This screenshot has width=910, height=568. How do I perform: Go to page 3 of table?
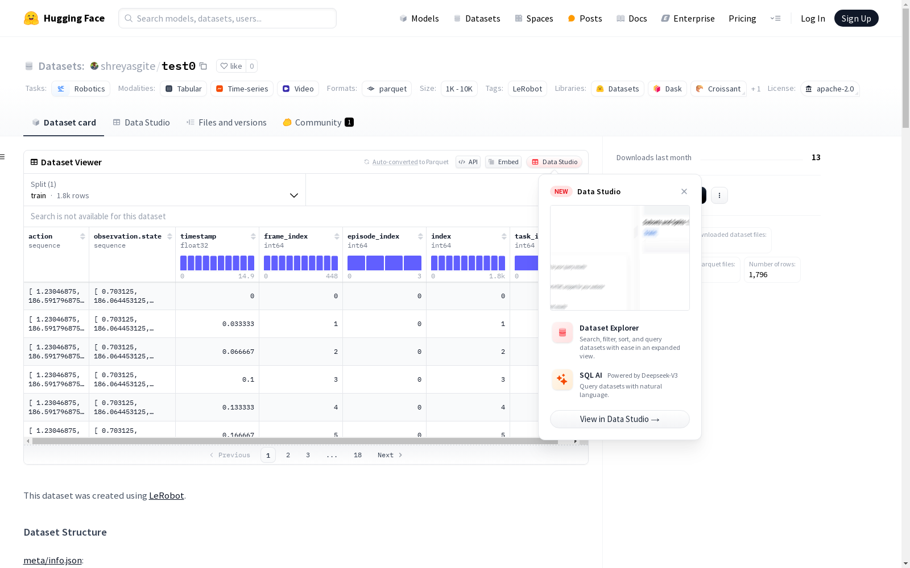[x=308, y=455]
